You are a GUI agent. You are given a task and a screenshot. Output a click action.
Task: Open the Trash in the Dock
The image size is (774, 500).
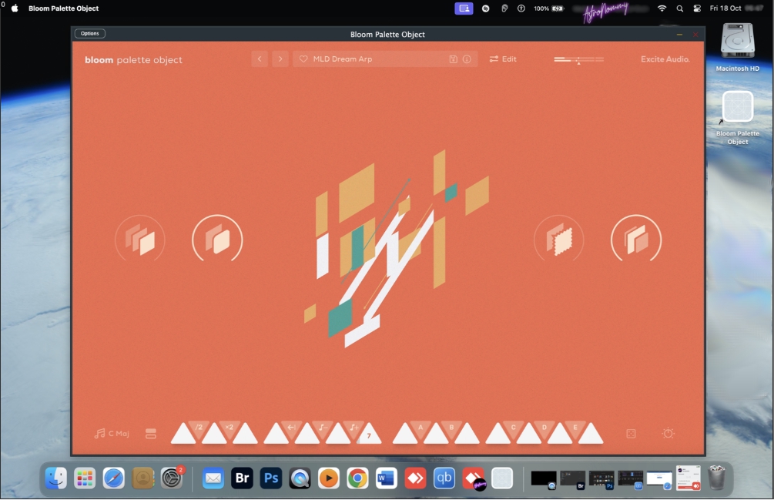tap(717, 478)
